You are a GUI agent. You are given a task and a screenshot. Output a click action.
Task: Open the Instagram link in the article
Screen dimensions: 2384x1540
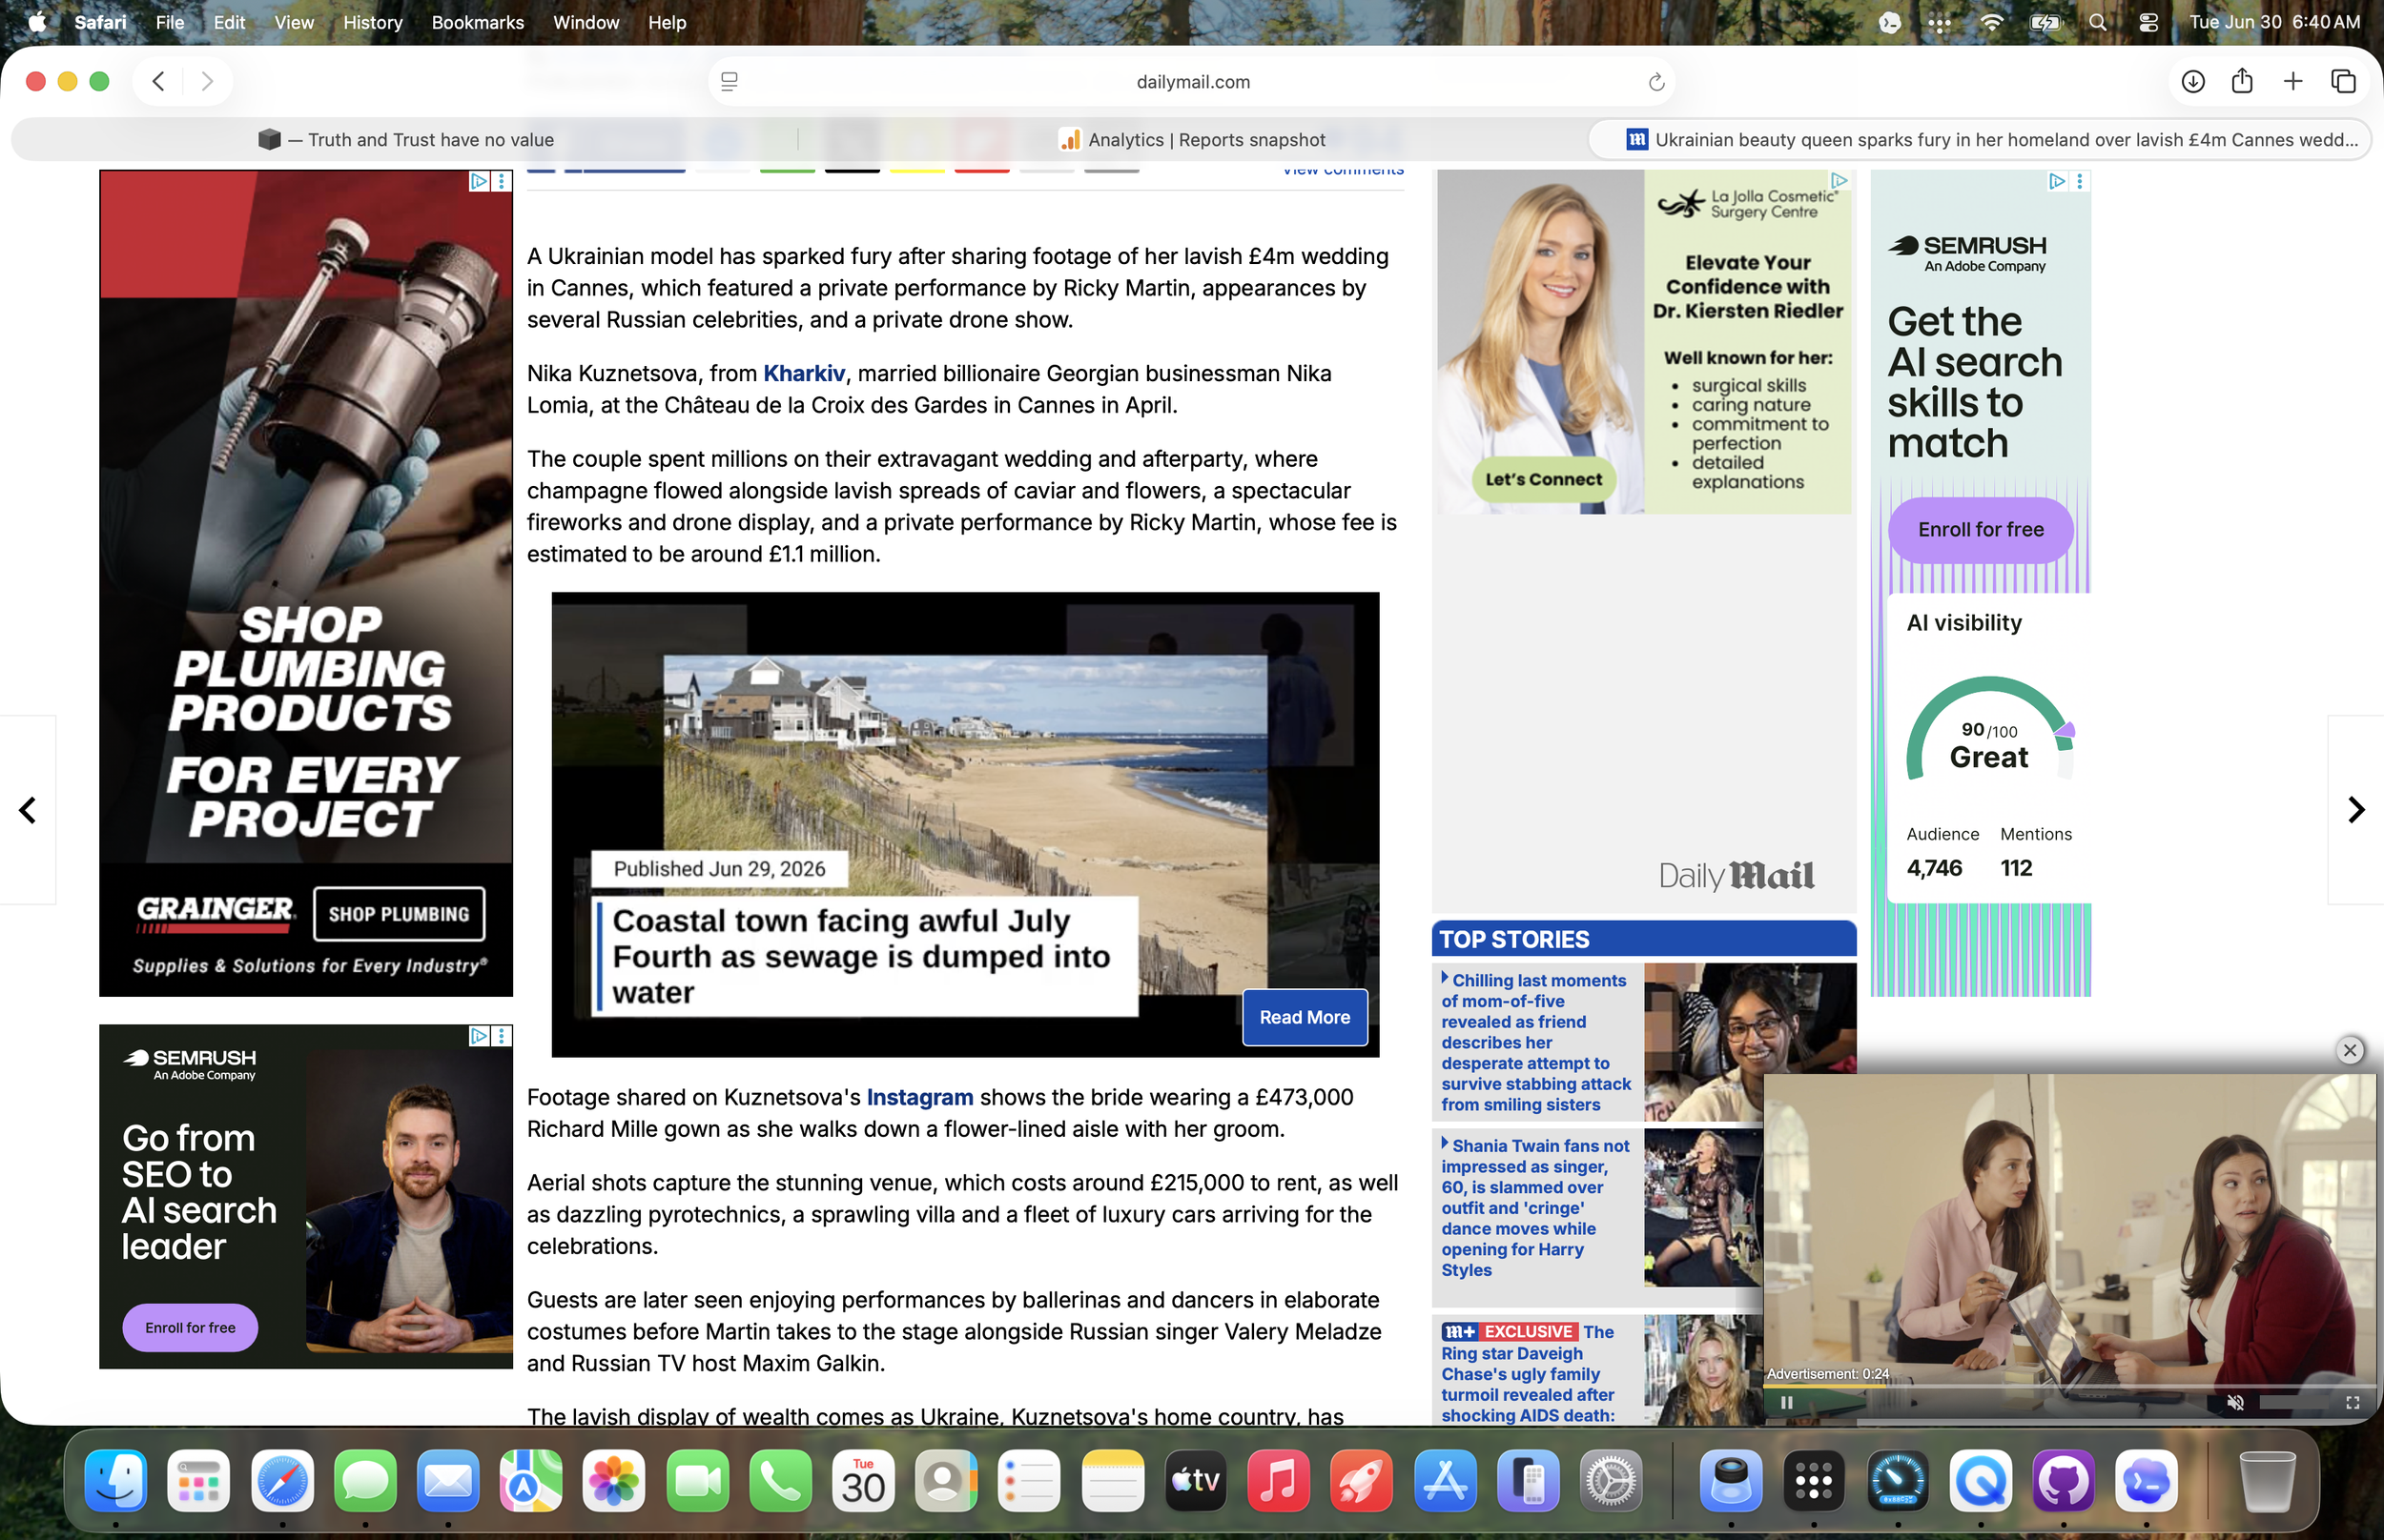coord(919,1097)
